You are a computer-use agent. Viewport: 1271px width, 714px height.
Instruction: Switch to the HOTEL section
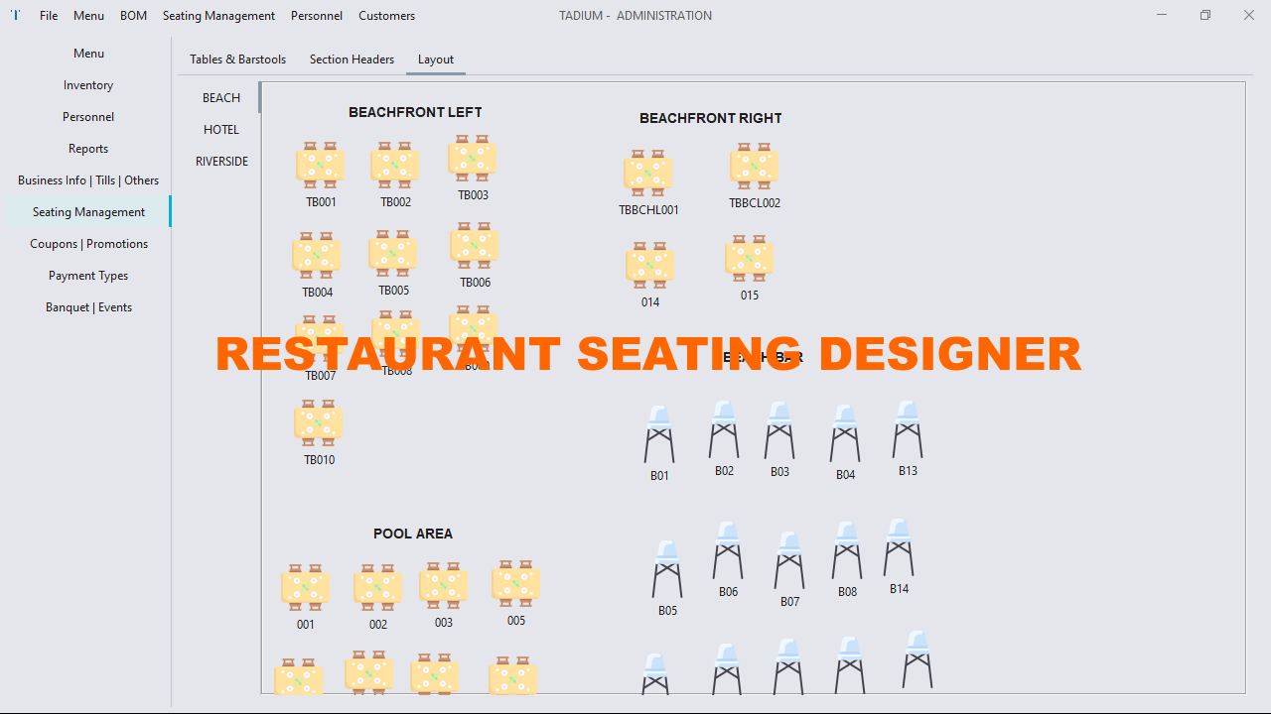[x=220, y=129]
